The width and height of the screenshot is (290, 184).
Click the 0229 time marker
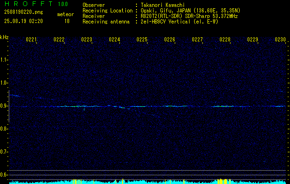[x=253, y=40]
